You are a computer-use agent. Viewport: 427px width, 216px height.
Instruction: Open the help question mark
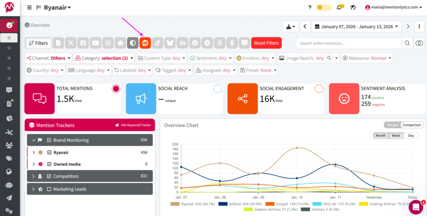tap(310, 8)
